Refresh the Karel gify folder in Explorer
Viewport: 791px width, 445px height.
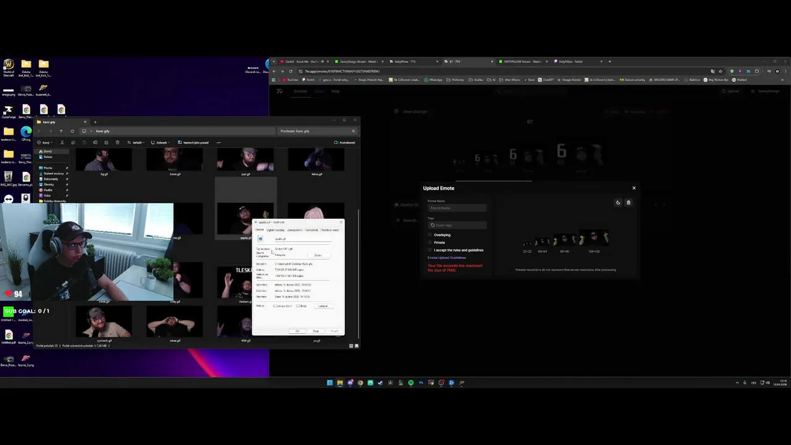[x=72, y=131]
